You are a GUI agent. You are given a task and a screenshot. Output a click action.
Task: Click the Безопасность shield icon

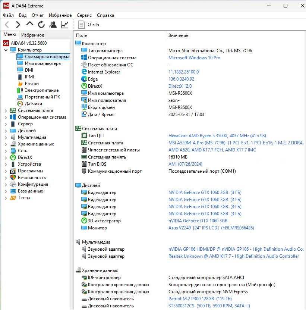[13, 178]
